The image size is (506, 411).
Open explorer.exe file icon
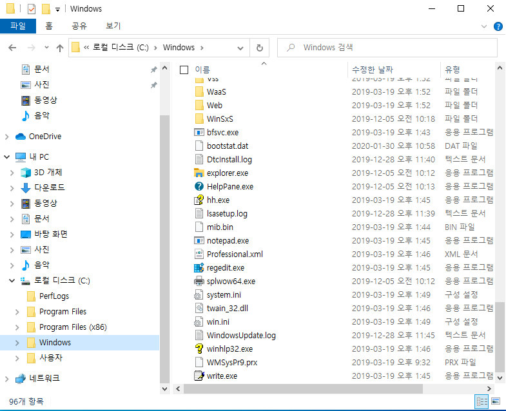coord(199,173)
